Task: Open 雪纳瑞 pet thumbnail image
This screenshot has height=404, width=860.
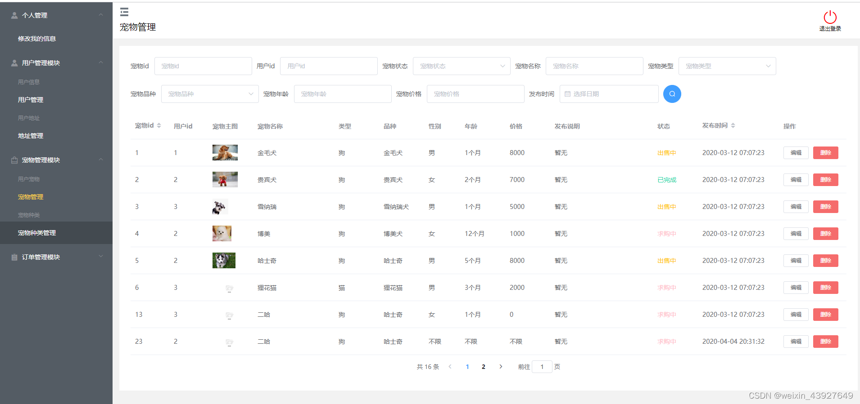Action: click(220, 207)
